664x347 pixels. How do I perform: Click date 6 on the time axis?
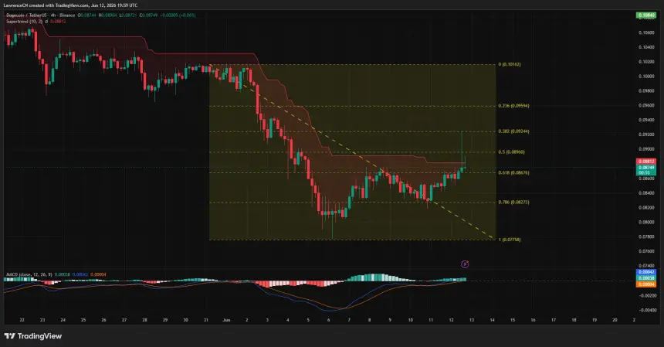click(x=329, y=320)
